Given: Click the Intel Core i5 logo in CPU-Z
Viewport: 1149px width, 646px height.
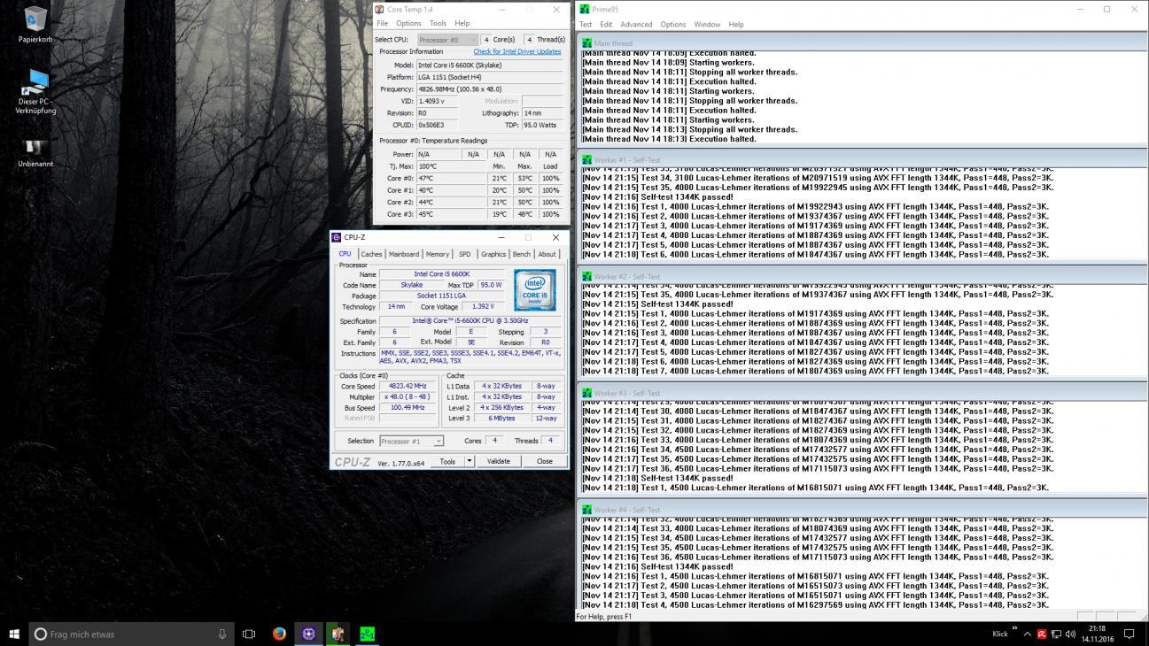Looking at the screenshot, I should 534,290.
